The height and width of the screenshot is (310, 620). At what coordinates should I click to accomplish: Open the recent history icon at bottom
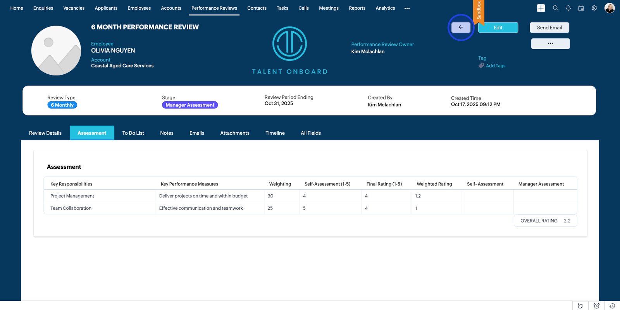(612, 306)
